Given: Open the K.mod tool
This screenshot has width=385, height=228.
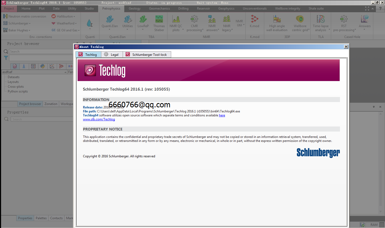Looking at the screenshot, I should point(254,21).
